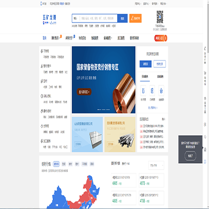Click the stainless steel category icon in the sidebar

42,51
